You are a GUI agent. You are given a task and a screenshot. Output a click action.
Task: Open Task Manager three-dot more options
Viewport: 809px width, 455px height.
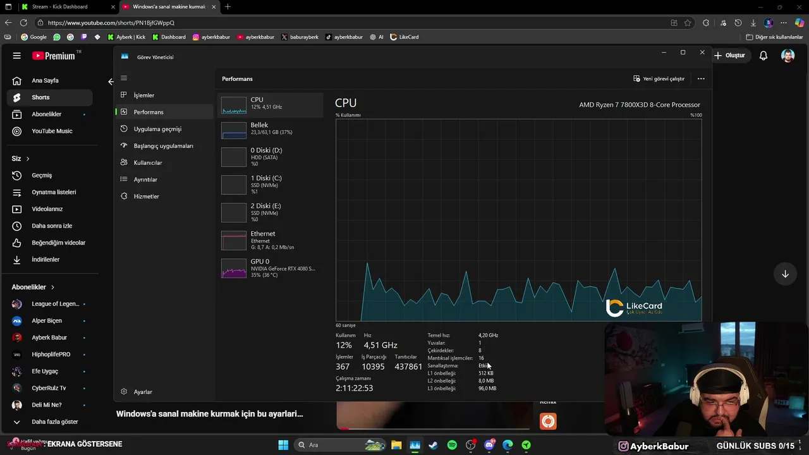coord(701,79)
